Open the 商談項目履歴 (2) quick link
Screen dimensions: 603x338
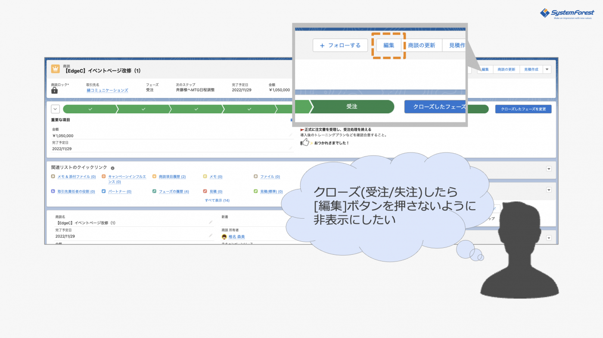172,177
